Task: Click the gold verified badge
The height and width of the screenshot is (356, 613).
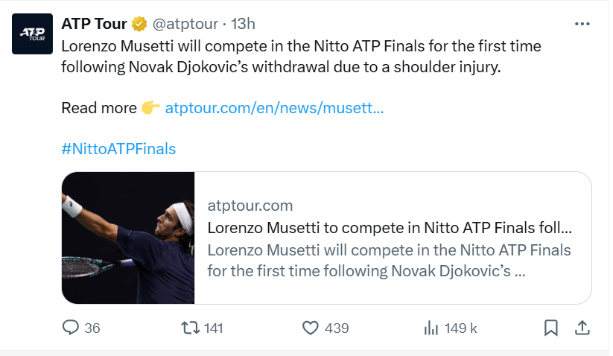Action: [139, 24]
